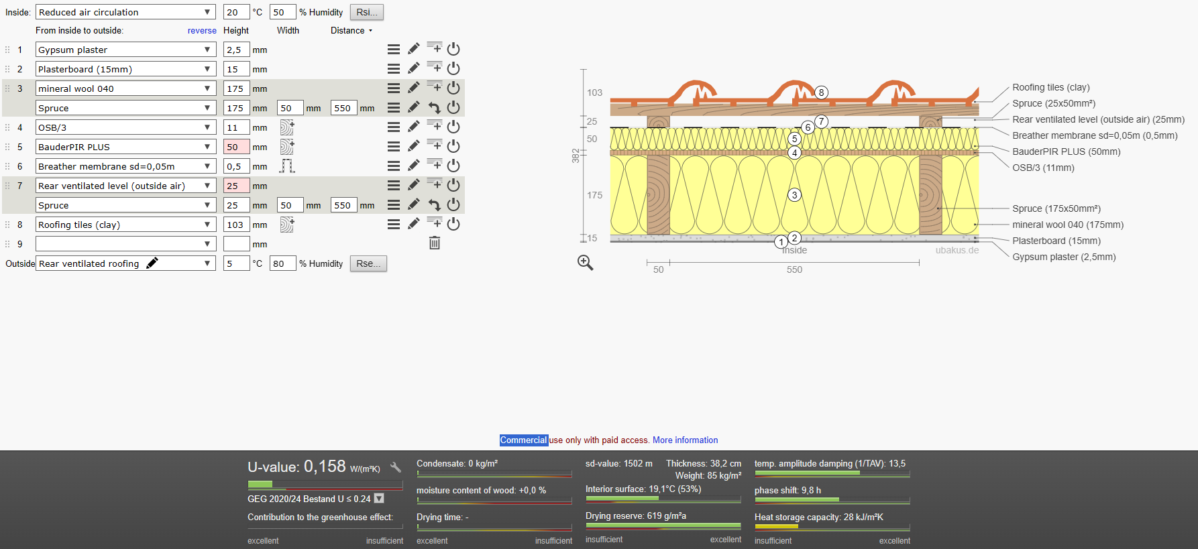1198x549 pixels.
Task: Insert a layer after BauderPIR PLUS
Action: [435, 145]
